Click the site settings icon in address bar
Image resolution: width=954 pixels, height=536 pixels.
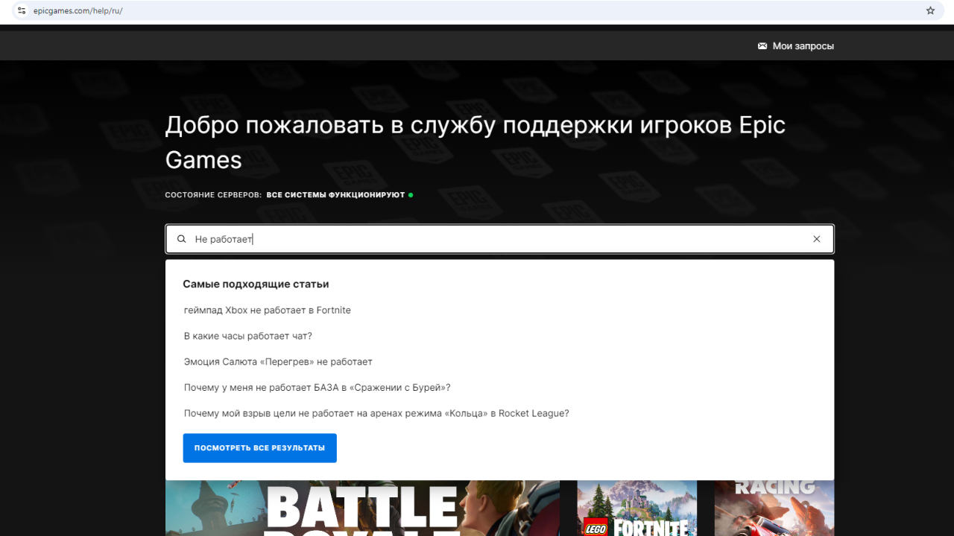coord(22,11)
